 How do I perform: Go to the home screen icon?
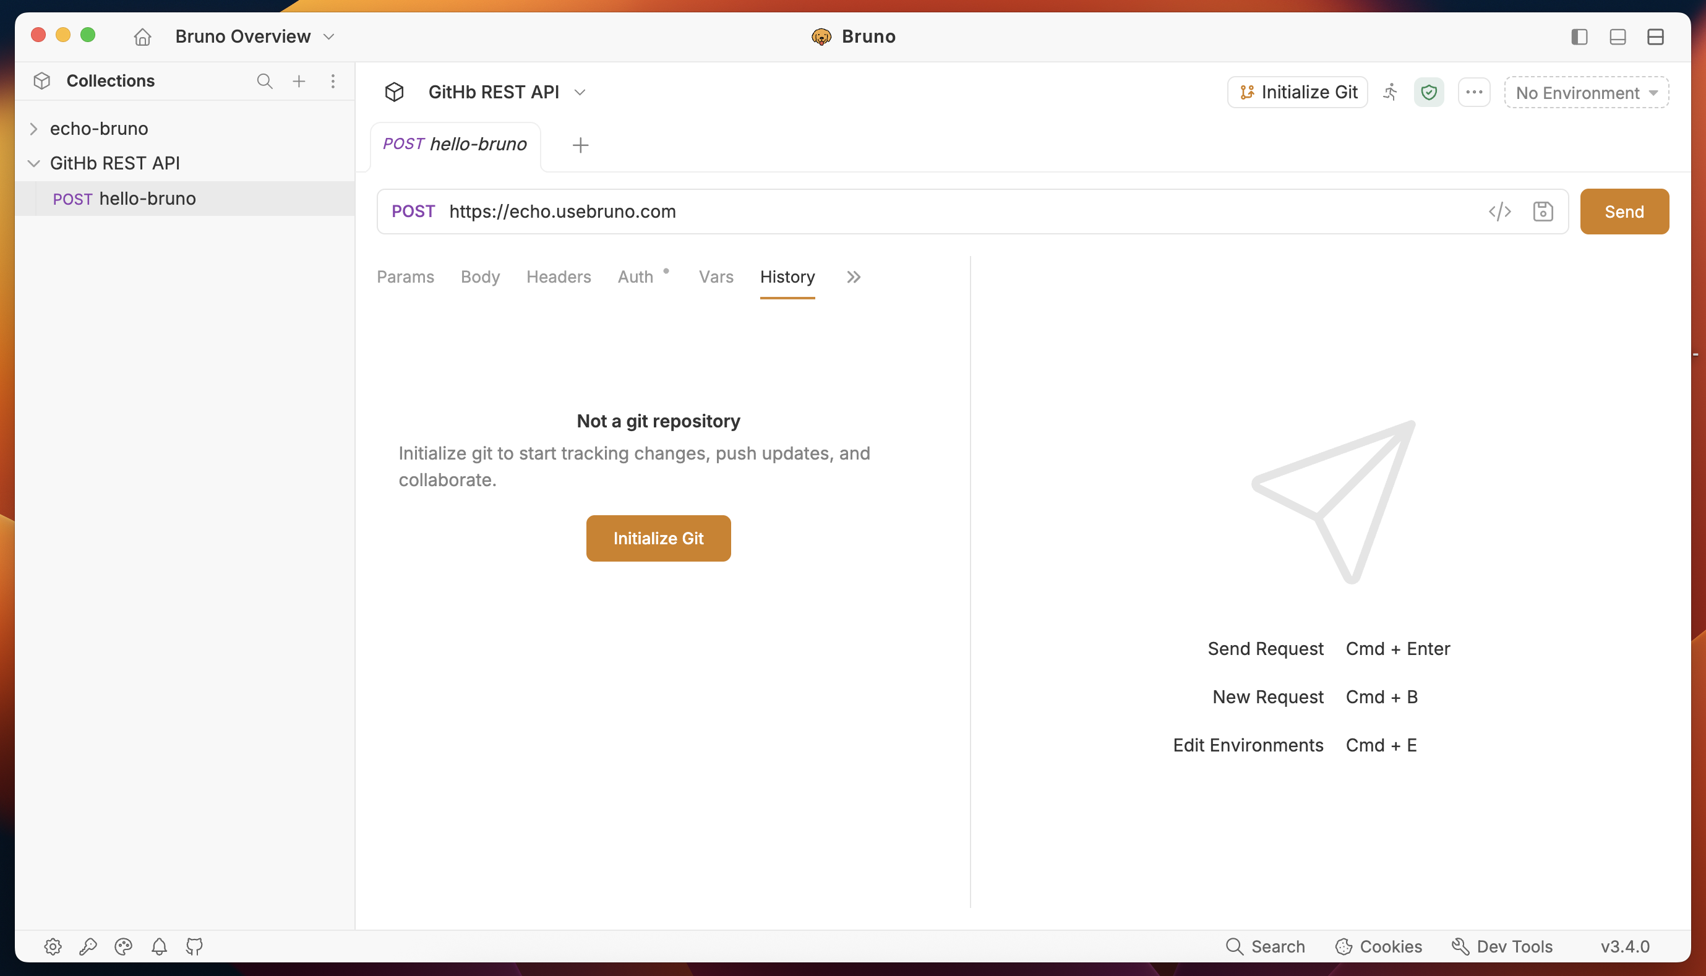142,36
